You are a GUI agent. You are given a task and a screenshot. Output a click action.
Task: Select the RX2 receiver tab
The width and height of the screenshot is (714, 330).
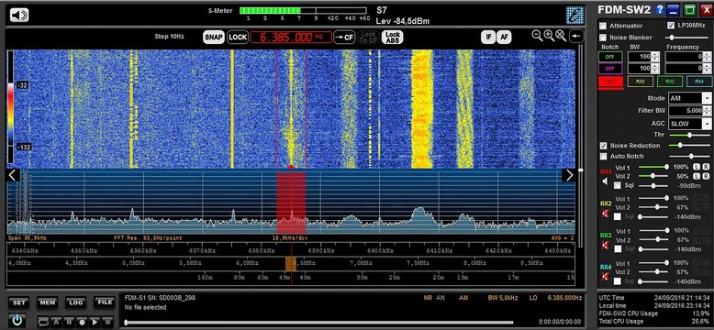(641, 82)
